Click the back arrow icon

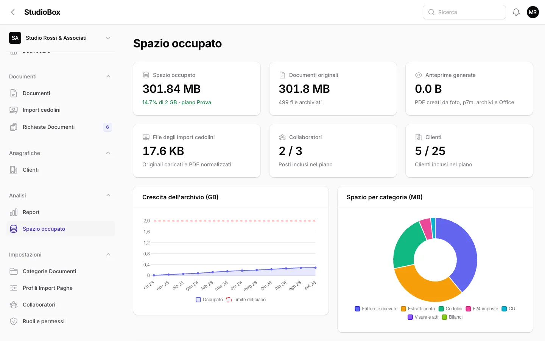13,12
